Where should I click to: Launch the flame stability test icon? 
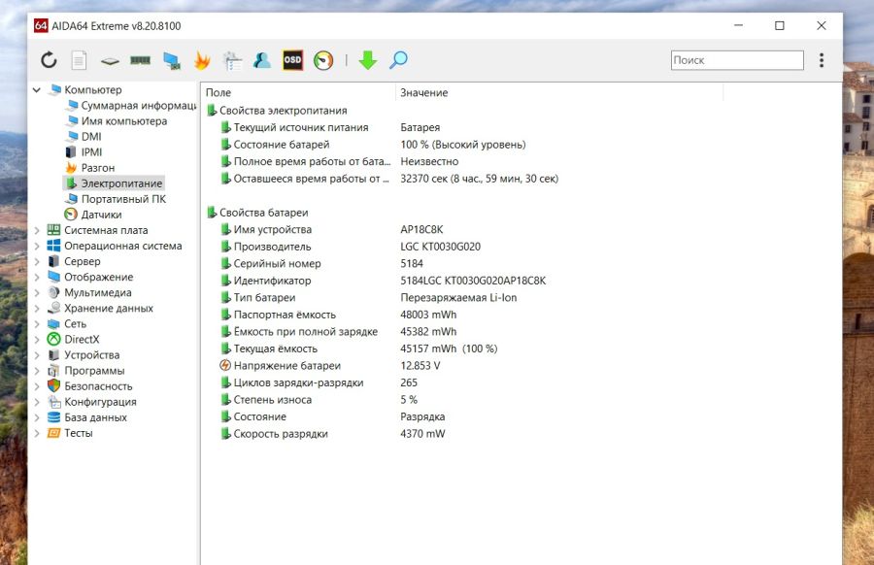202,60
